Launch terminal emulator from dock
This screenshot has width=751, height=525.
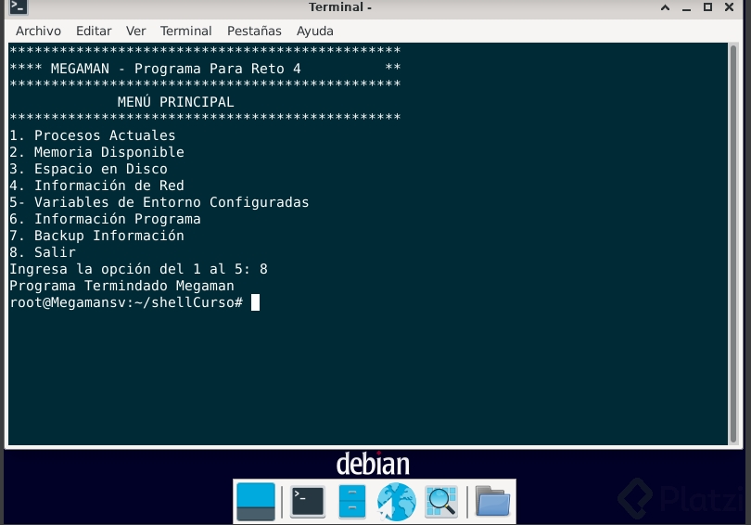pos(308,502)
